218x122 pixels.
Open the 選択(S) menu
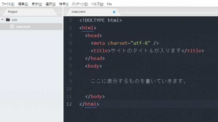tap(51, 4)
